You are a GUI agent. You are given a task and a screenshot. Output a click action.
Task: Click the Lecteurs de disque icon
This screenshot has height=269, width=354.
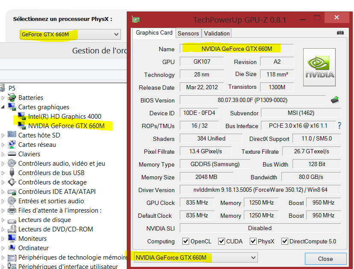(x=12, y=220)
